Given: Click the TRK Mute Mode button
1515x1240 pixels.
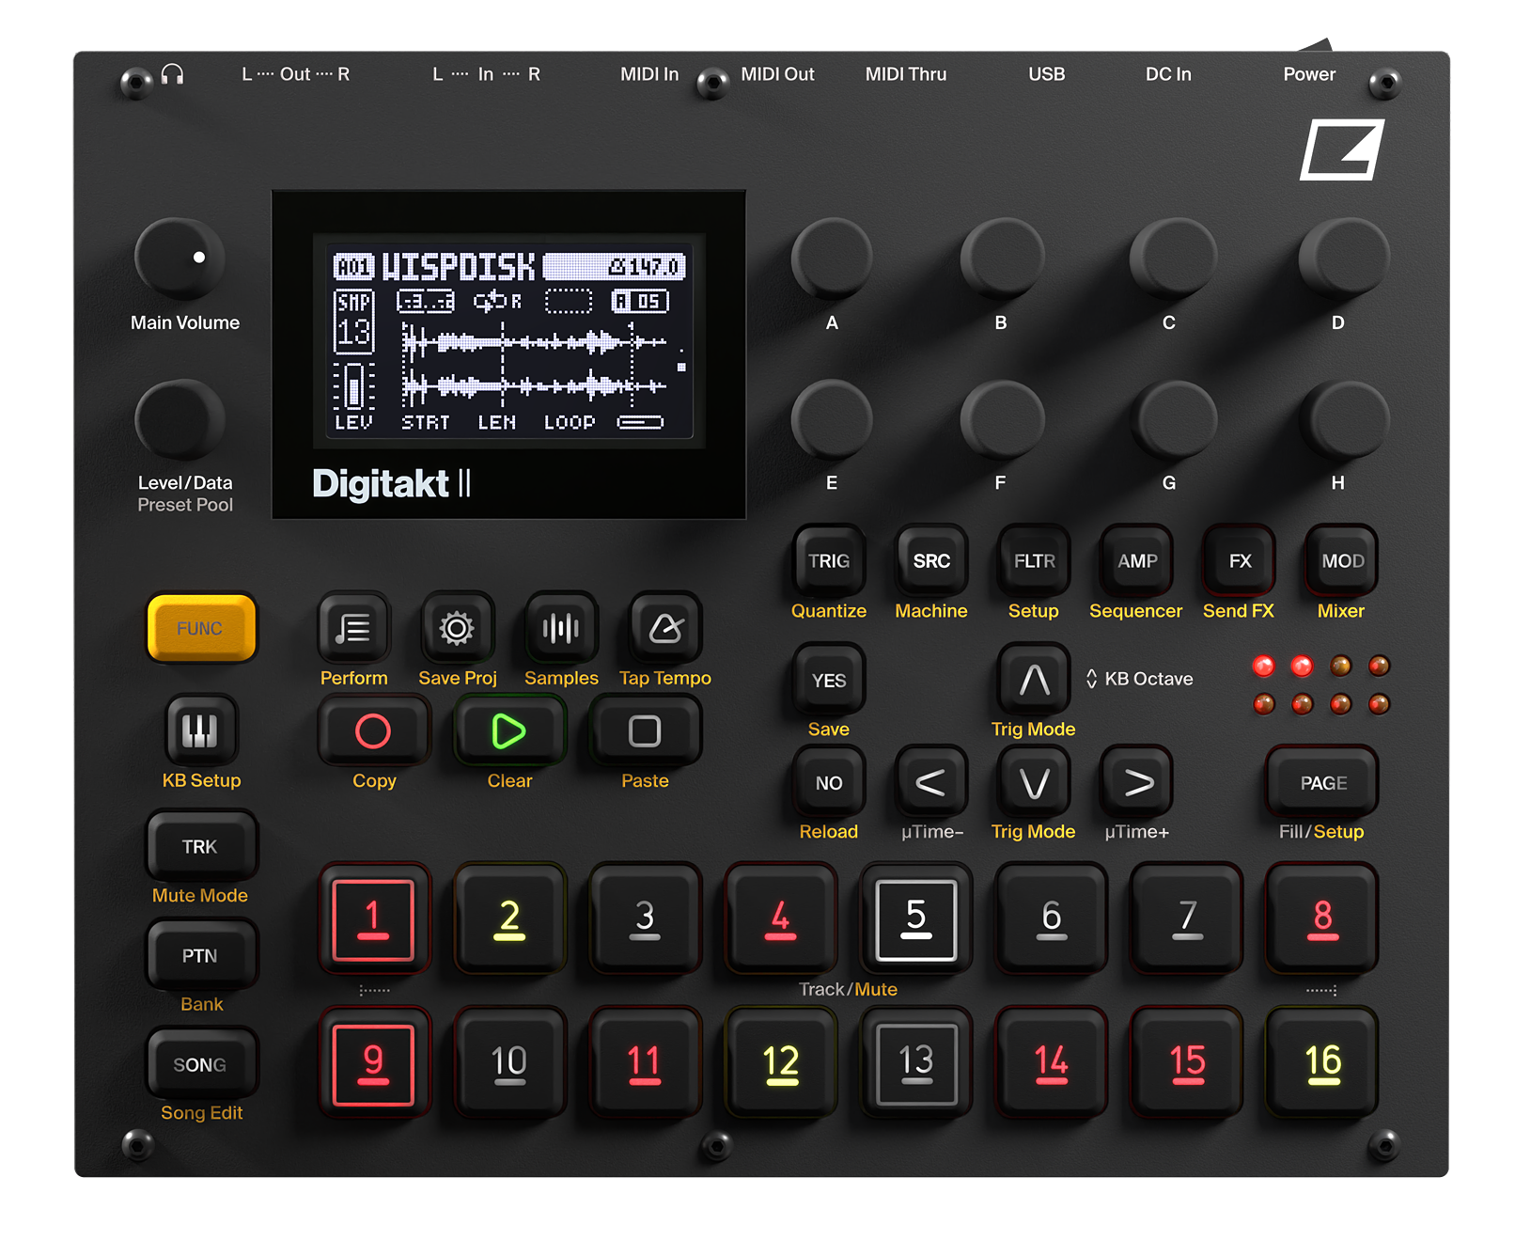Looking at the screenshot, I should (200, 846).
